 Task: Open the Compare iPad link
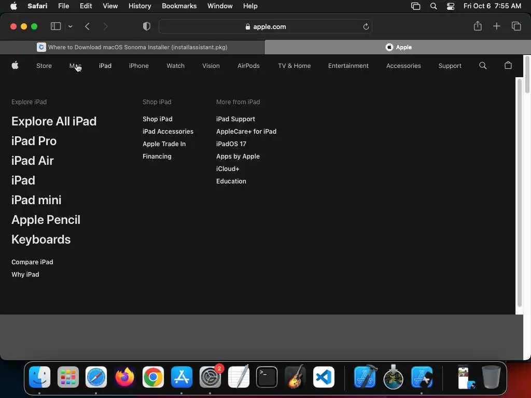coord(32,262)
